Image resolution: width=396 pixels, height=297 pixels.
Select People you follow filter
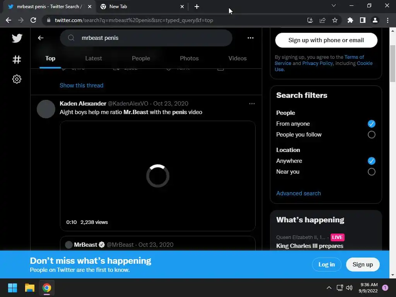click(372, 135)
